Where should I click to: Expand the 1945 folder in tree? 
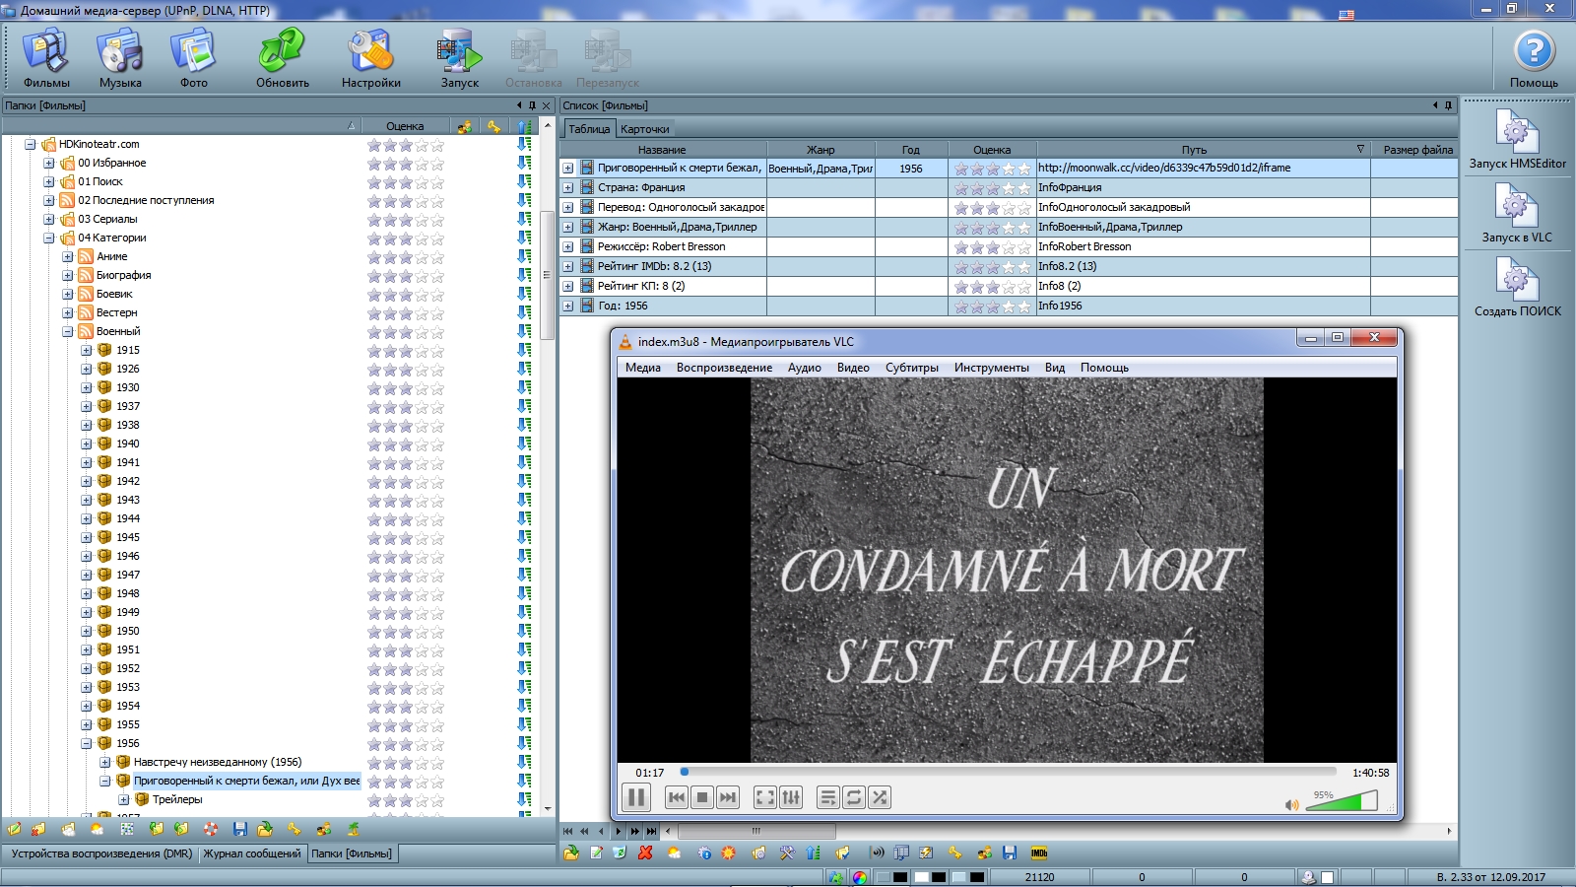(87, 537)
